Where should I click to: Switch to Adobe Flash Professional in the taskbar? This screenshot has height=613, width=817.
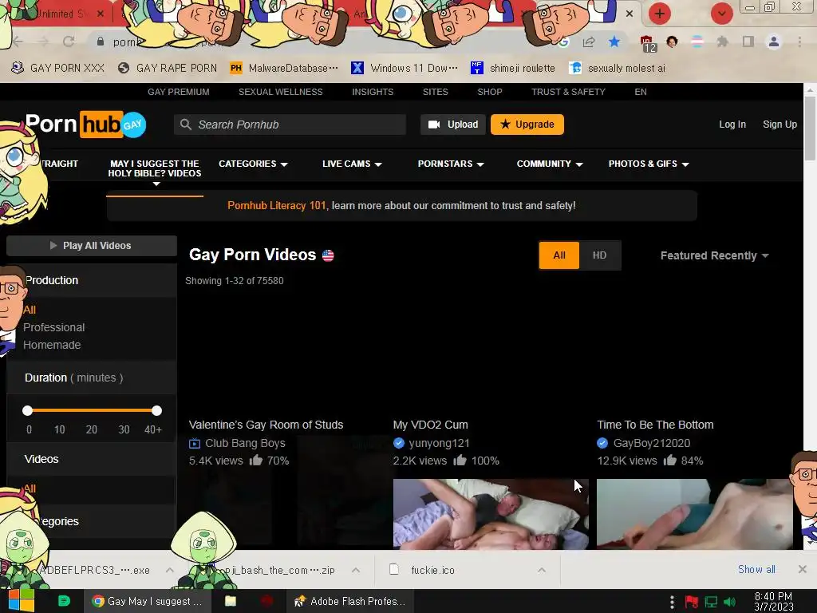point(350,601)
